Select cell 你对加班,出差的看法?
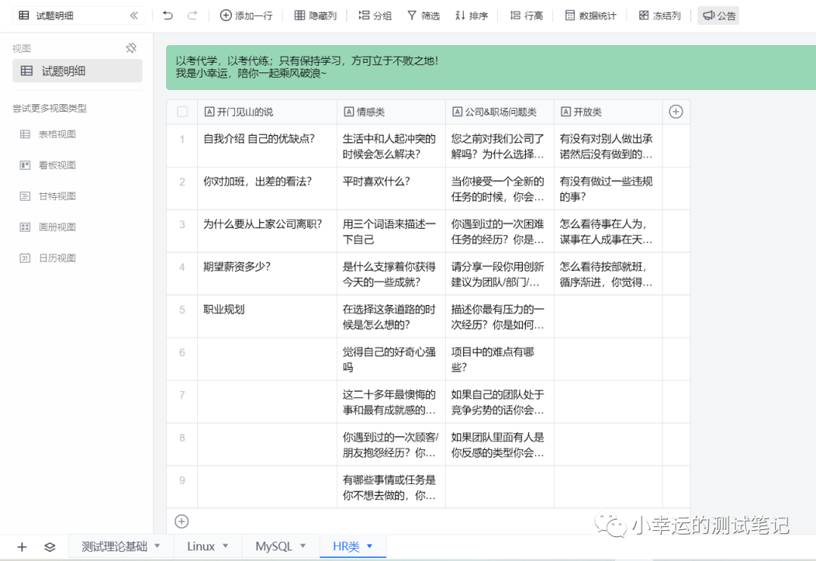The width and height of the screenshot is (816, 561). (267, 188)
